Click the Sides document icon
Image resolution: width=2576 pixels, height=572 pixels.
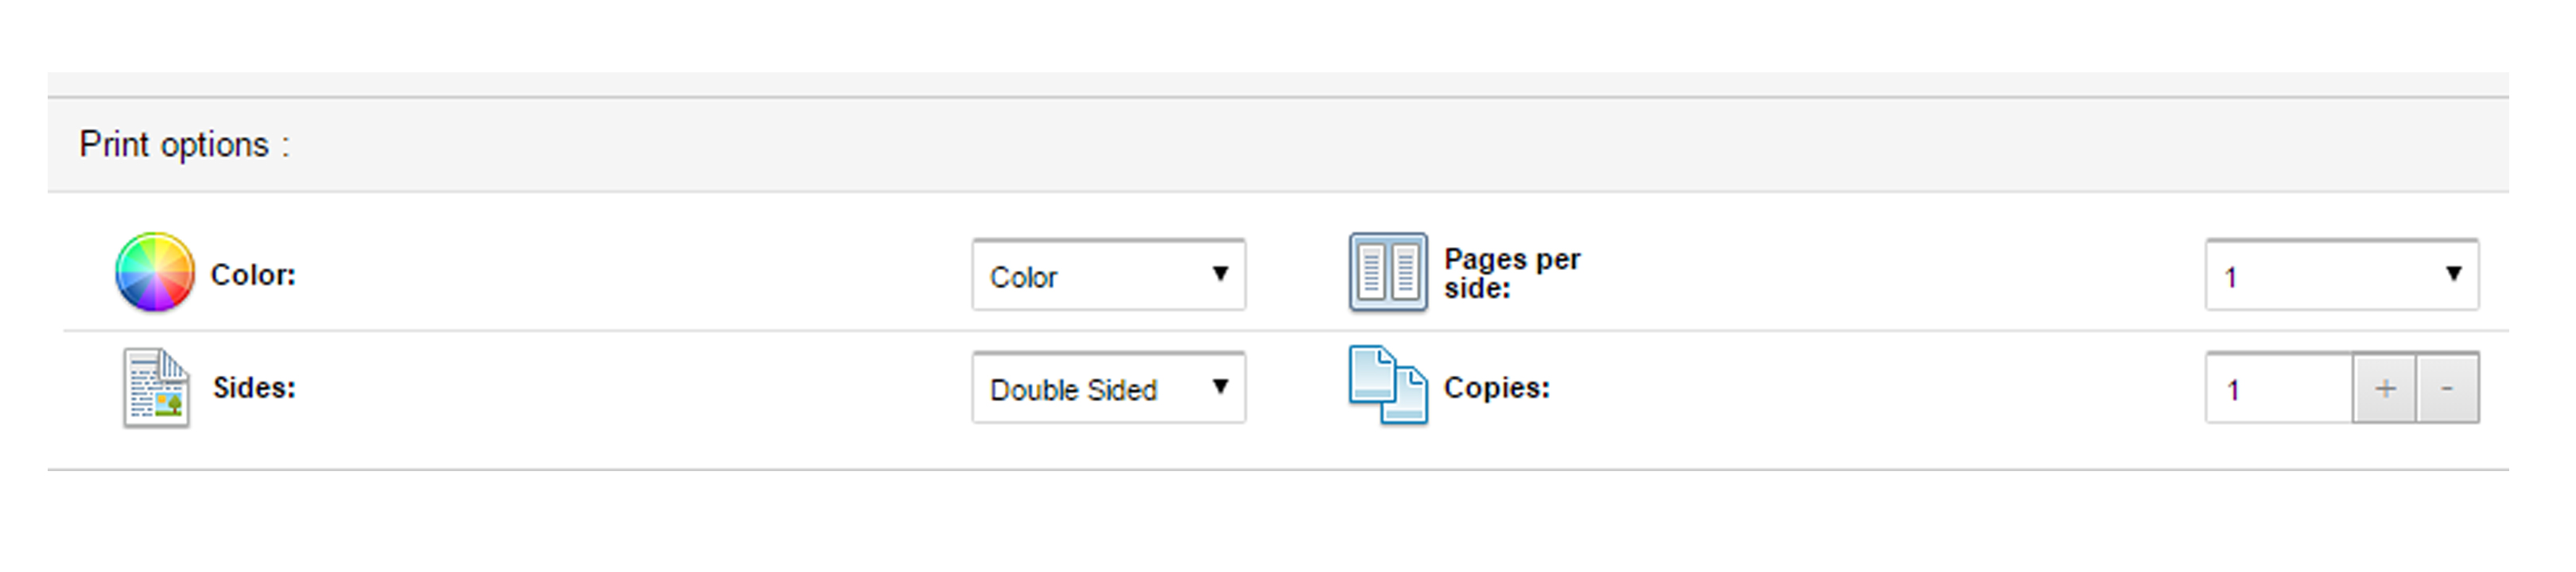point(156,388)
